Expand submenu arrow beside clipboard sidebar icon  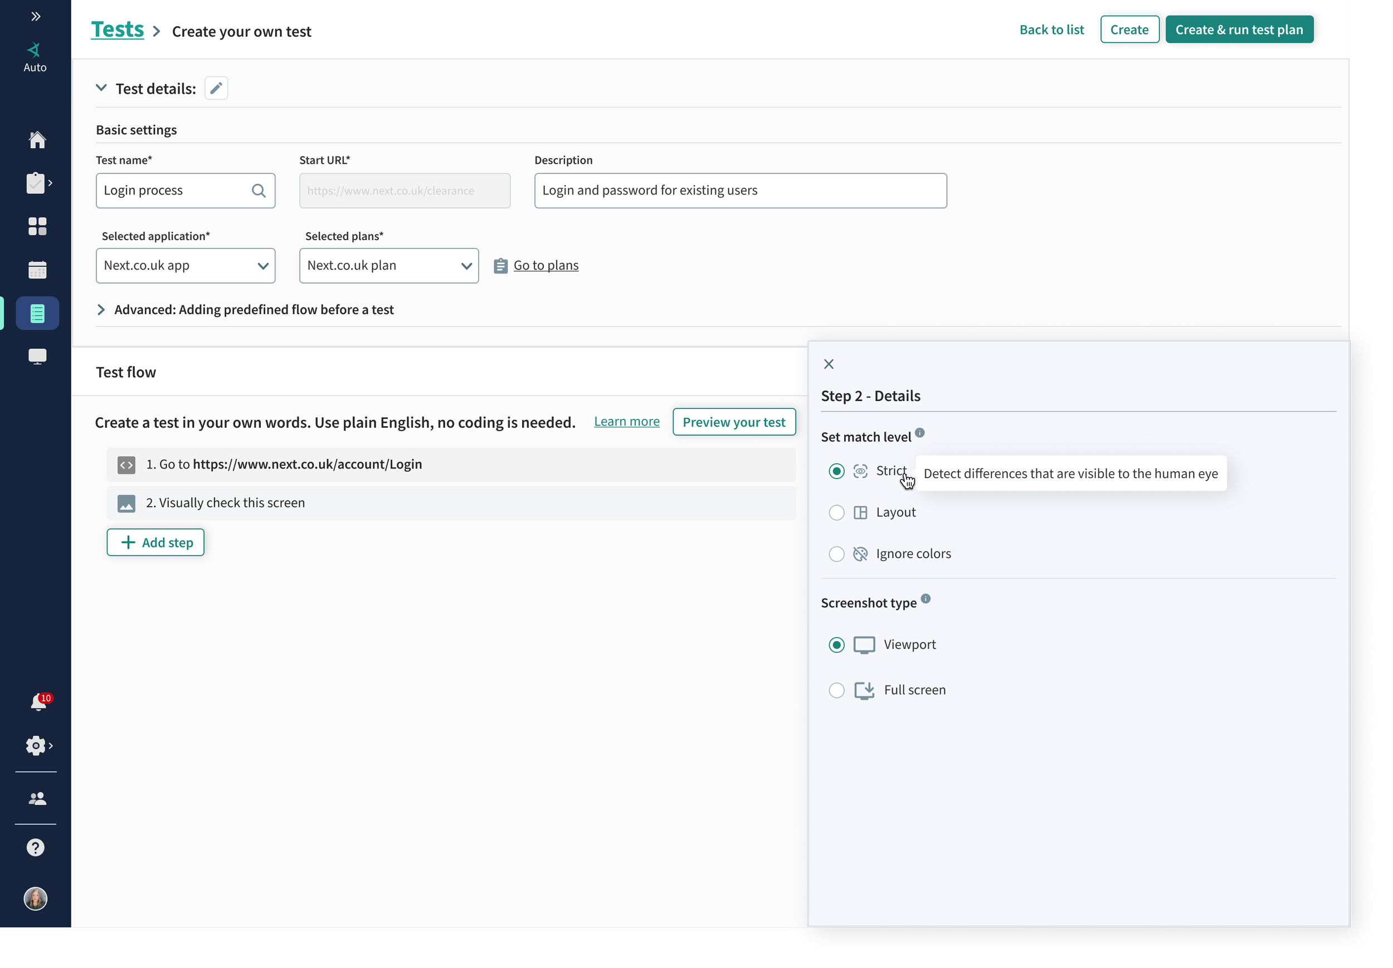pyautogui.click(x=50, y=183)
